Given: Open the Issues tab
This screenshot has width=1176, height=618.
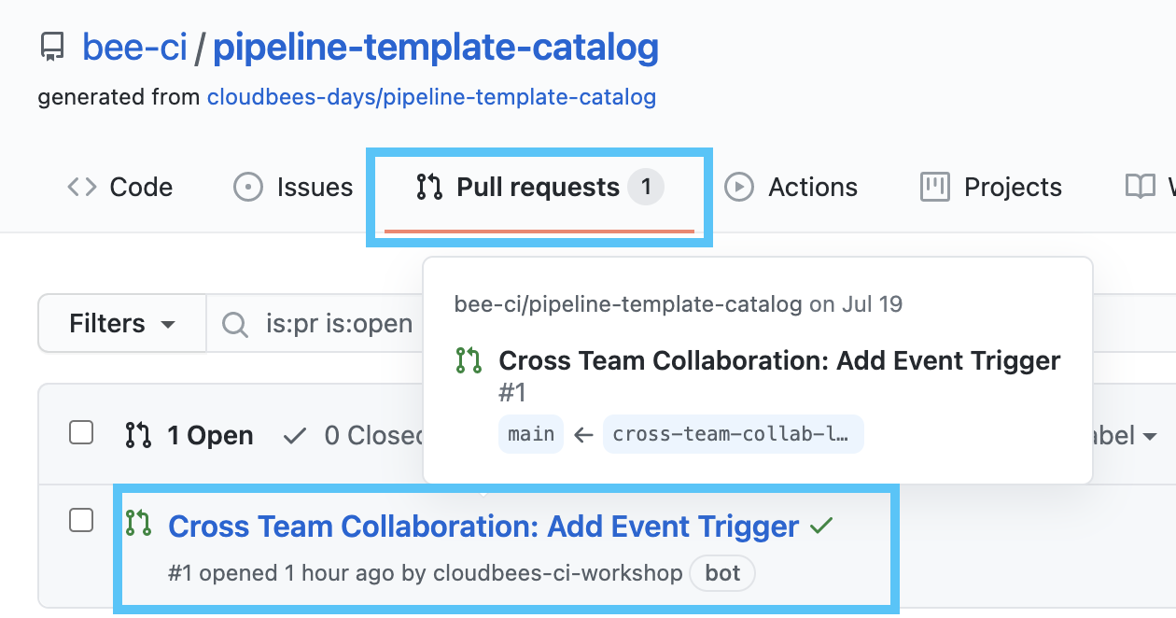Looking at the screenshot, I should [314, 187].
